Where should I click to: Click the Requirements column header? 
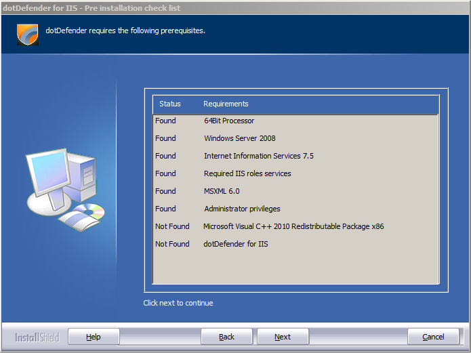[226, 104]
